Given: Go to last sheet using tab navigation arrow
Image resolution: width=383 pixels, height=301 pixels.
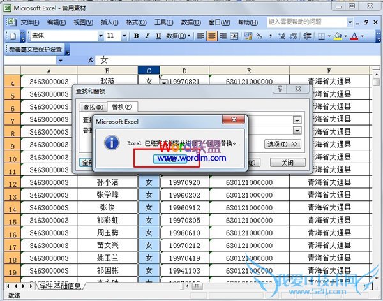Looking at the screenshot, I should [31, 286].
